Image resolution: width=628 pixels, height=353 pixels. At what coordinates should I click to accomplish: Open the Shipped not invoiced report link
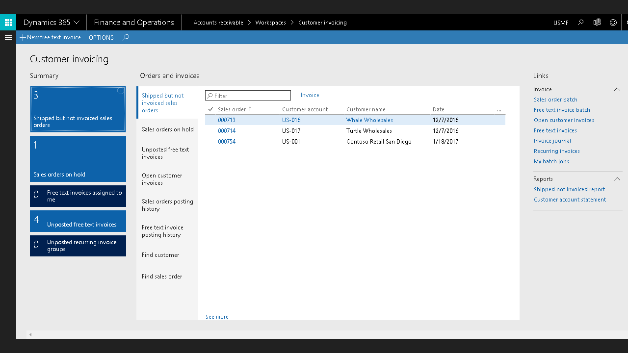569,189
